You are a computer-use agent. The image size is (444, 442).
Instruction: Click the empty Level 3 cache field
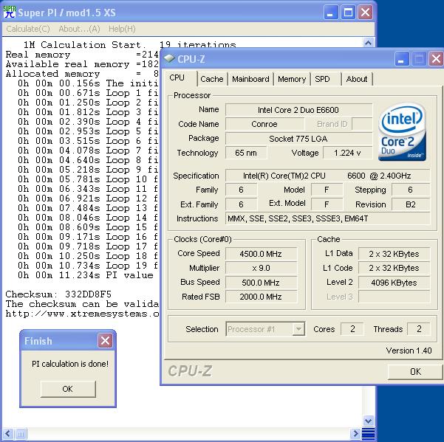pyautogui.click(x=395, y=297)
